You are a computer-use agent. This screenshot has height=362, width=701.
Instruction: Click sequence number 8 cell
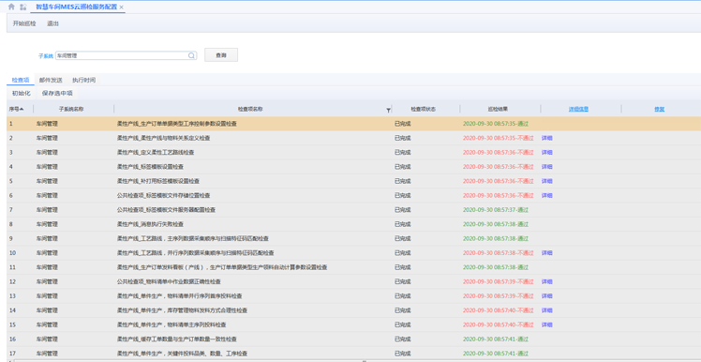tap(11, 224)
